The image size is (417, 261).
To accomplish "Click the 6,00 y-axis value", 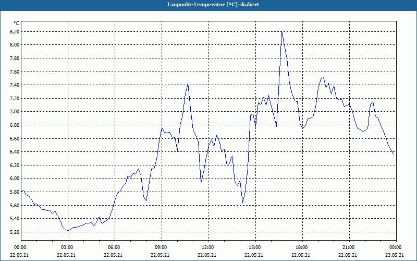I will coord(15,179).
